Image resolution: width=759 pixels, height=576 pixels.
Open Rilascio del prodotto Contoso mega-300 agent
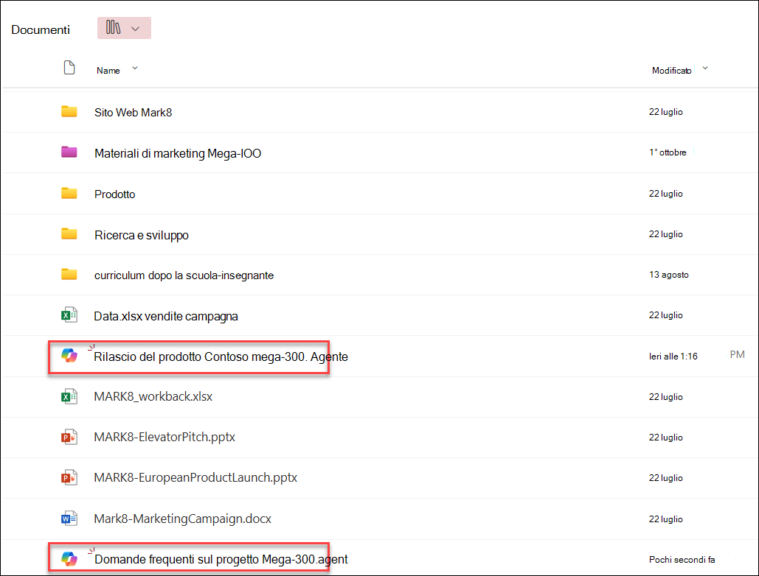click(221, 357)
